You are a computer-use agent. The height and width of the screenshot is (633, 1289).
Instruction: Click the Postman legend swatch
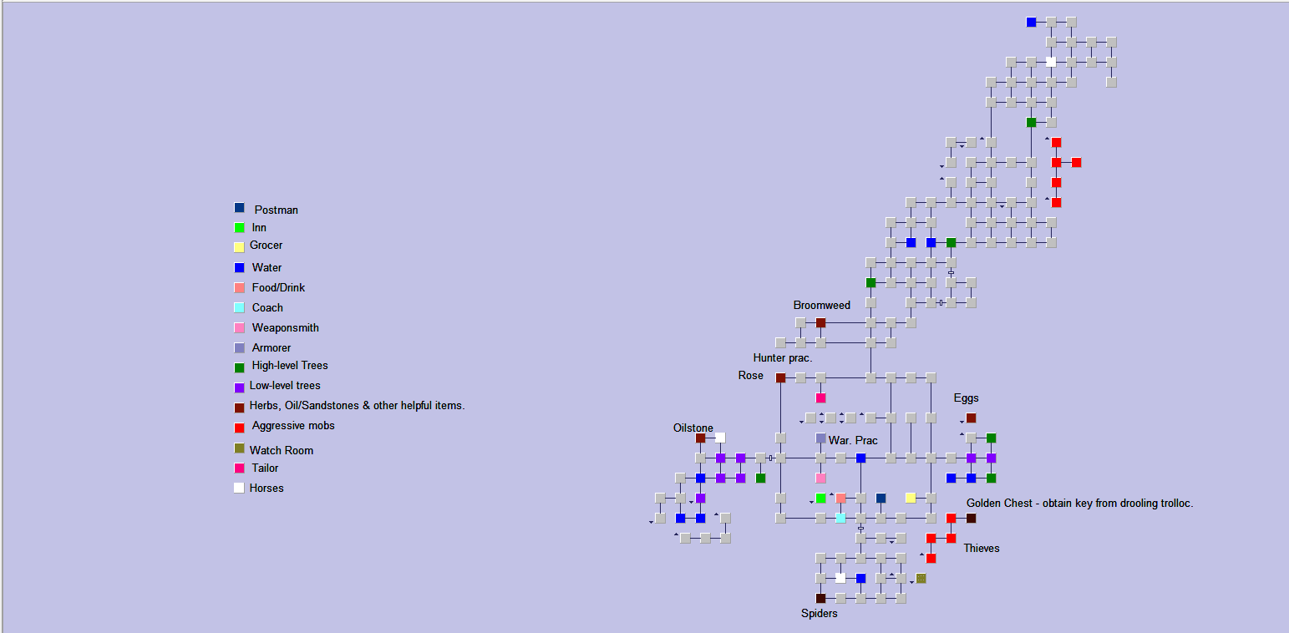(x=239, y=207)
